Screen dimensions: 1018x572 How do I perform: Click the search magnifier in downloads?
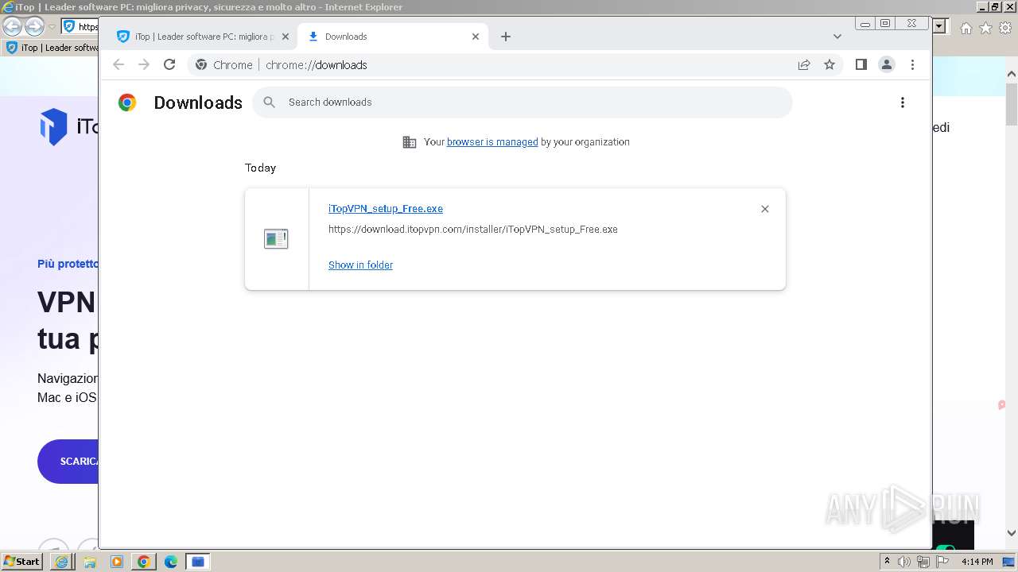click(270, 102)
